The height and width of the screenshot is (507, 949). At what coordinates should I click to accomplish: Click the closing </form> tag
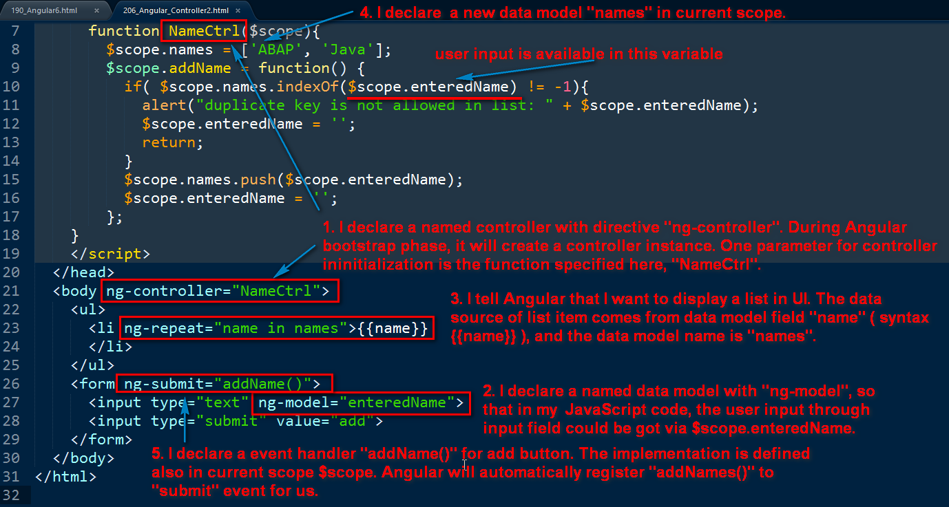click(101, 440)
